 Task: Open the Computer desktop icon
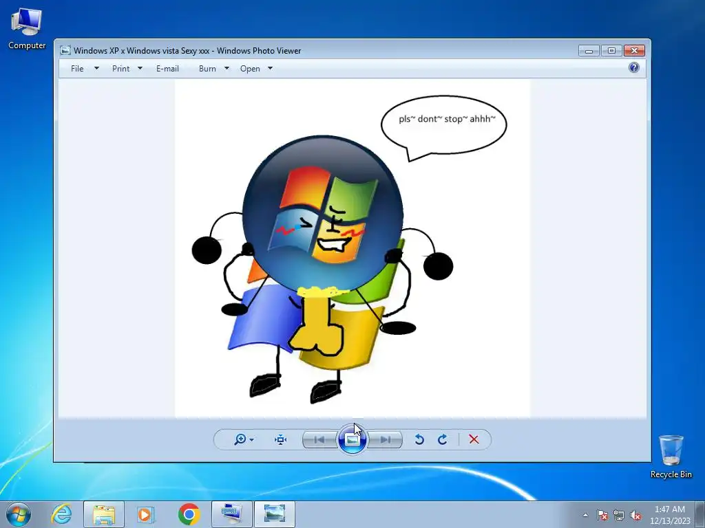coord(27,29)
